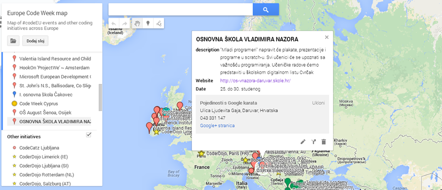Click the date value 25. do 30. studenog

coord(240,89)
